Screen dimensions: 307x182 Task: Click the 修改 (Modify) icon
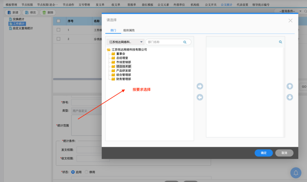coord(27,12)
